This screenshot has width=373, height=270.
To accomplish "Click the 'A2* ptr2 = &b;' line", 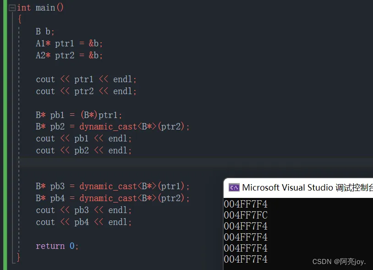I will point(69,56).
